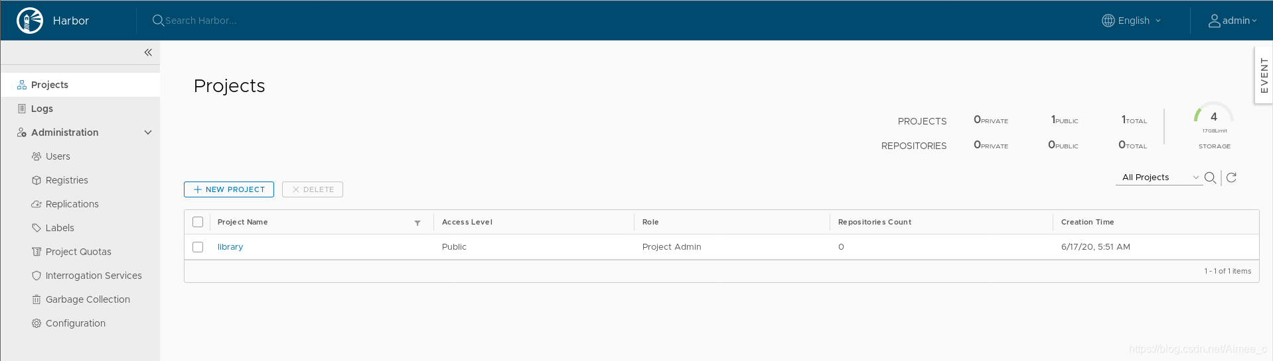Click the '1 - 1 of 1 items' pagination text
This screenshot has height=361, width=1273.
(x=1228, y=271)
